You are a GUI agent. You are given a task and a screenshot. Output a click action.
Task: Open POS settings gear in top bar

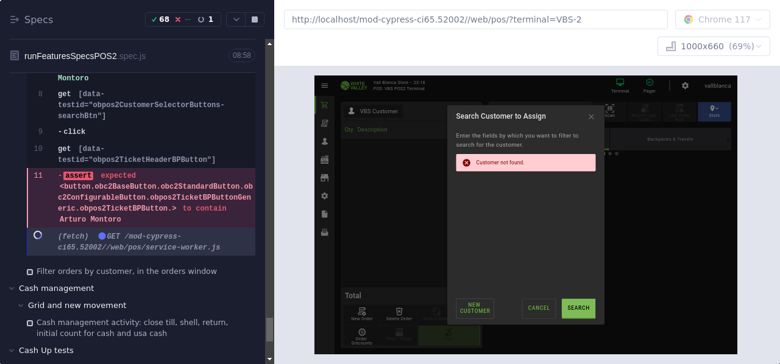pos(685,86)
